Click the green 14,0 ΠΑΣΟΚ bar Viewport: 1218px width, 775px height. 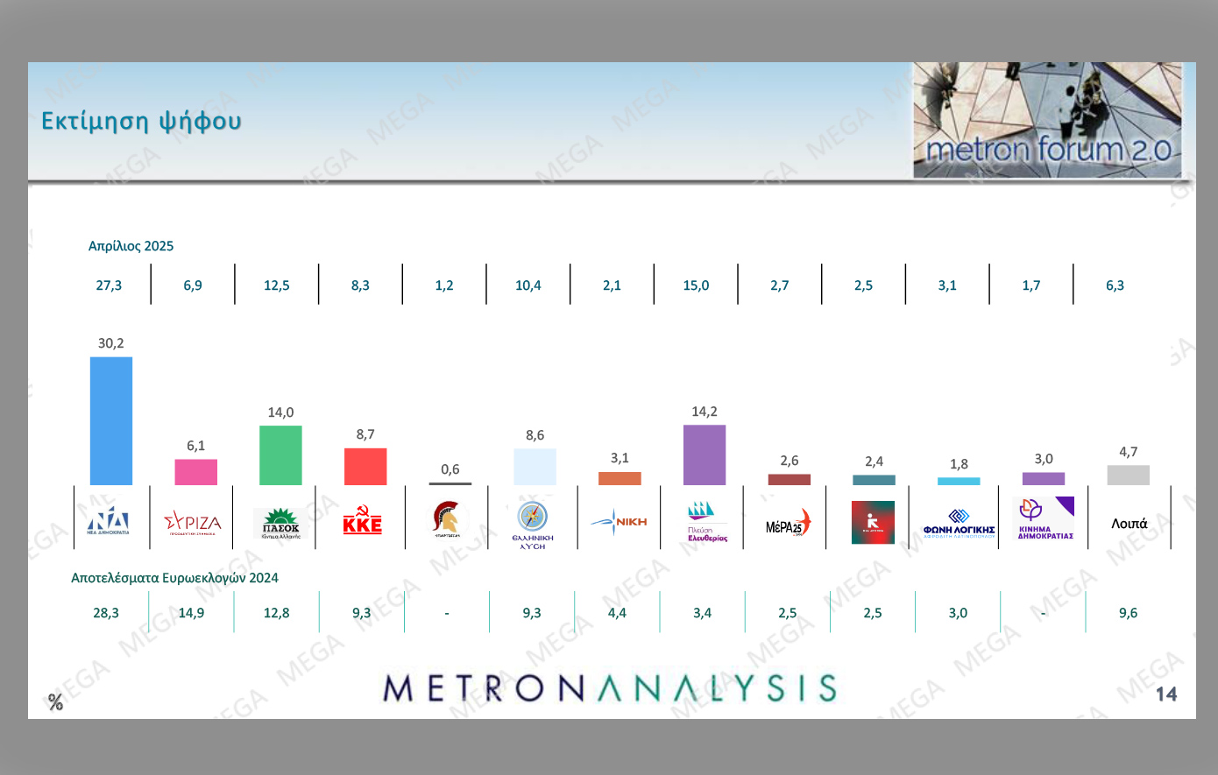[280, 454]
